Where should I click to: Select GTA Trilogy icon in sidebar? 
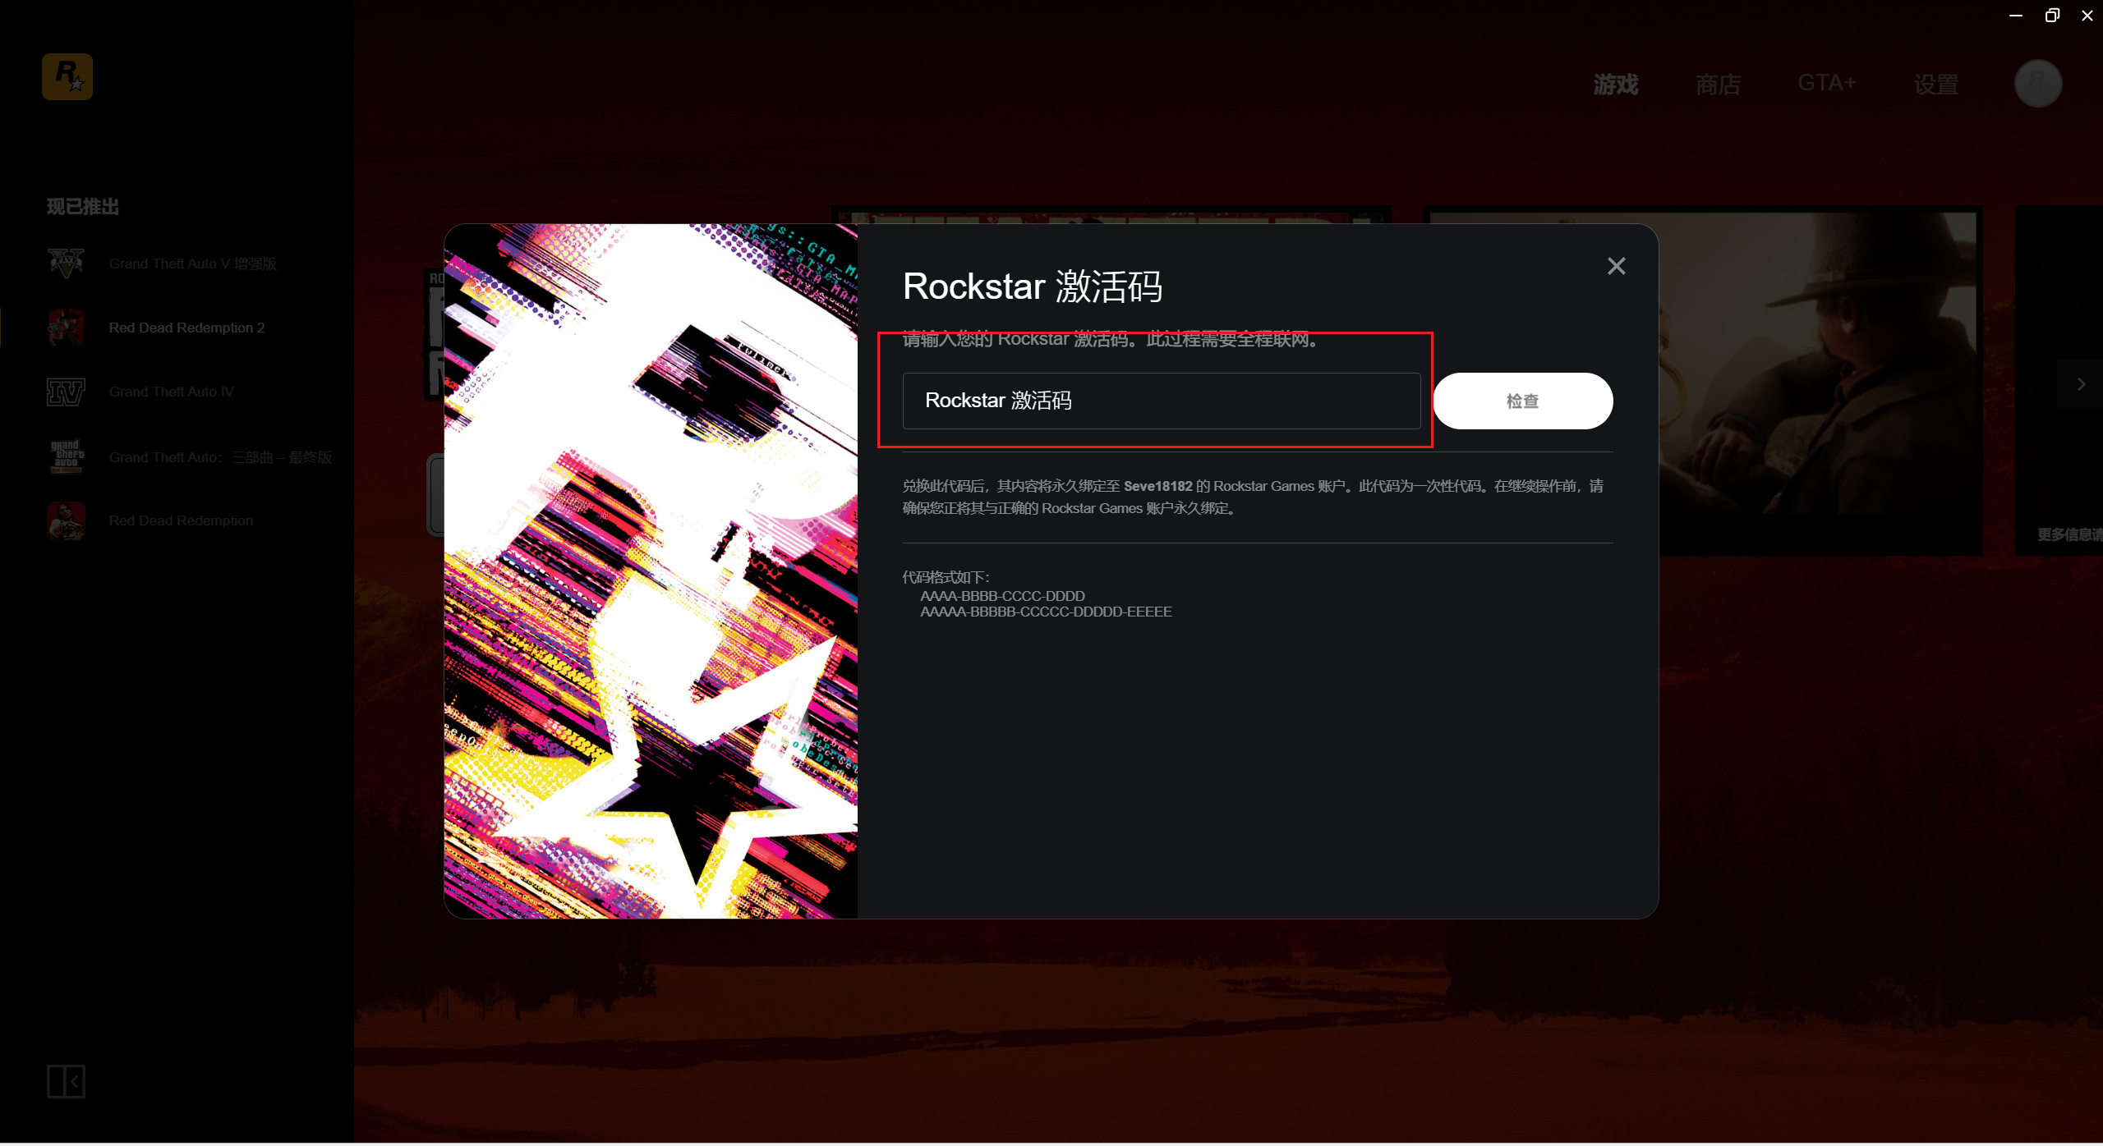pos(67,456)
